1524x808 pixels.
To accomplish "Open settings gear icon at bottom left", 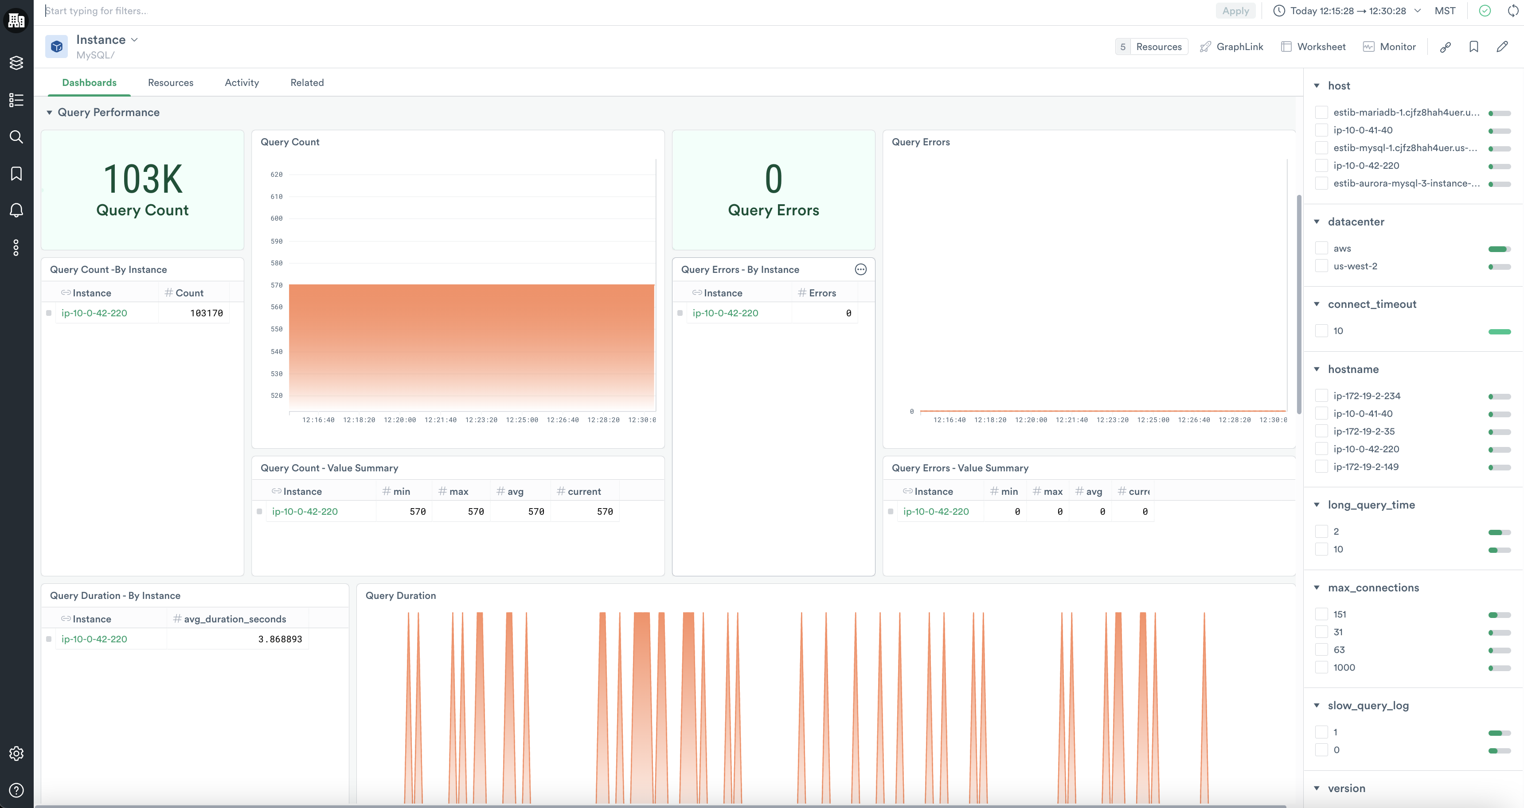I will pyautogui.click(x=16, y=753).
